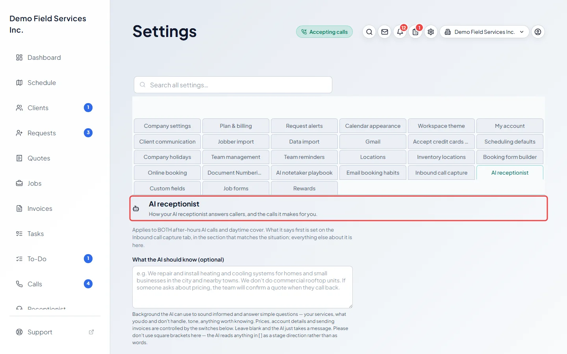The height and width of the screenshot is (354, 567).
Task: Expand the Demo Field Services Inc. dropdown
Action: 484,32
